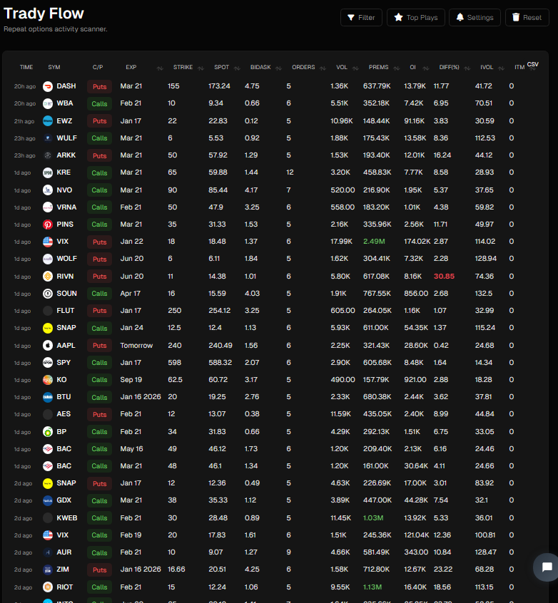Click the EWZ fund logo
Screen dimensions: 558x603
[x=48, y=121]
